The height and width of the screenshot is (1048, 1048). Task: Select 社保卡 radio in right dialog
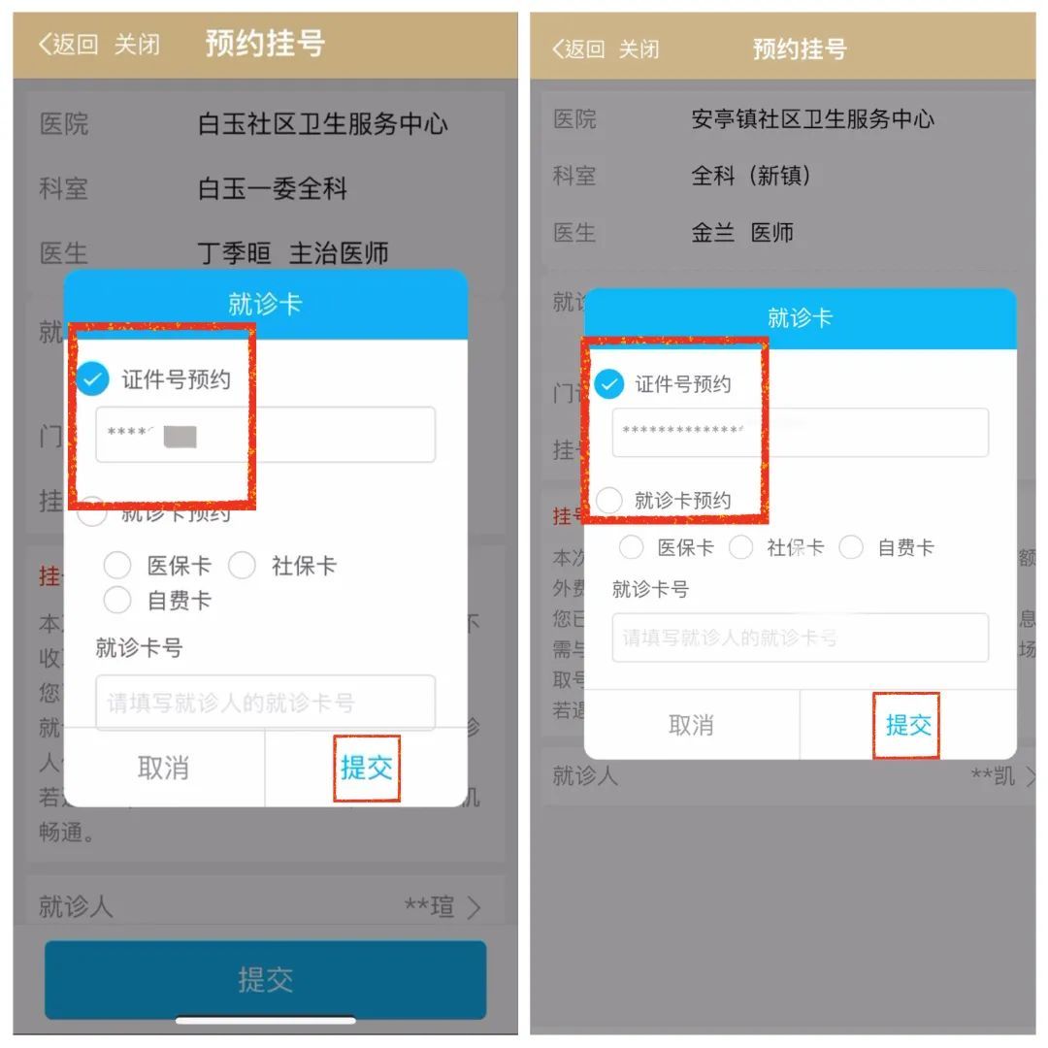[740, 546]
